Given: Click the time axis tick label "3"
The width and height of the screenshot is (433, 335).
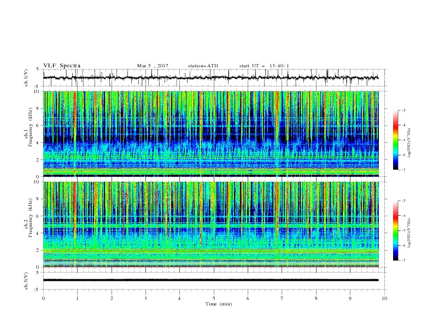Looking at the screenshot, I should 145,298.
